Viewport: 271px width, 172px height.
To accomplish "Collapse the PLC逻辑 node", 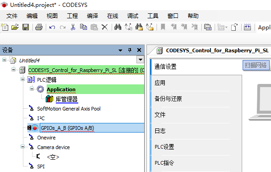I will pyautogui.click(x=22, y=79).
